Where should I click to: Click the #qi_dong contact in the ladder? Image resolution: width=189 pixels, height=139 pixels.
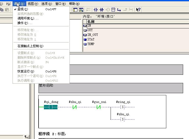tap(51, 107)
